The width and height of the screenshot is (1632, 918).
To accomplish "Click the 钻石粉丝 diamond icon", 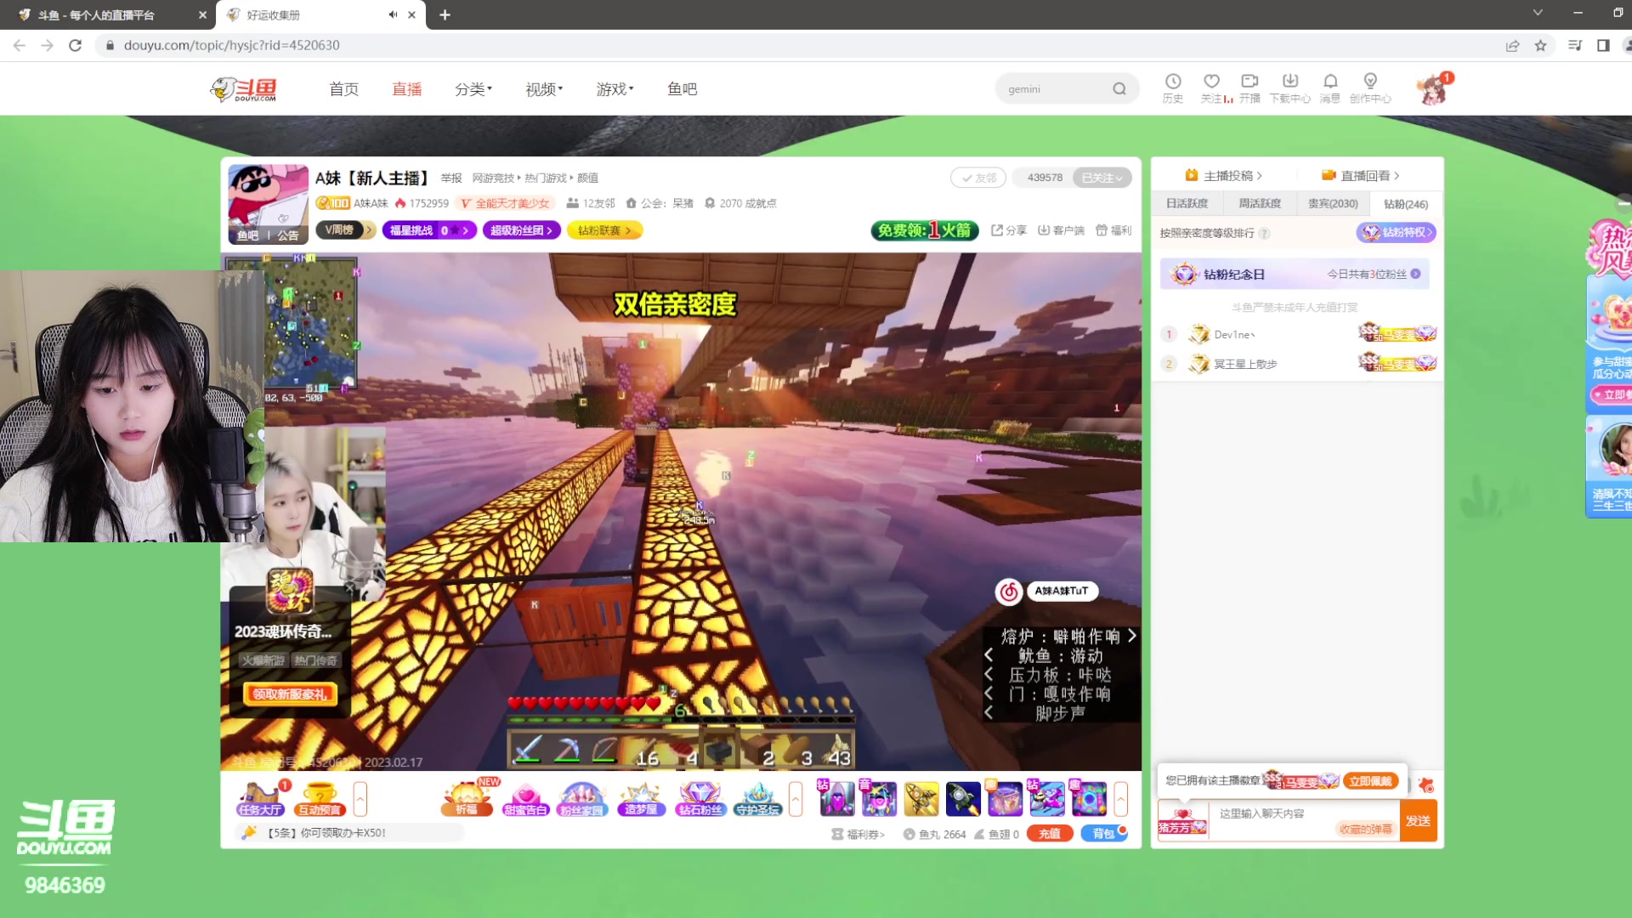I will (700, 799).
